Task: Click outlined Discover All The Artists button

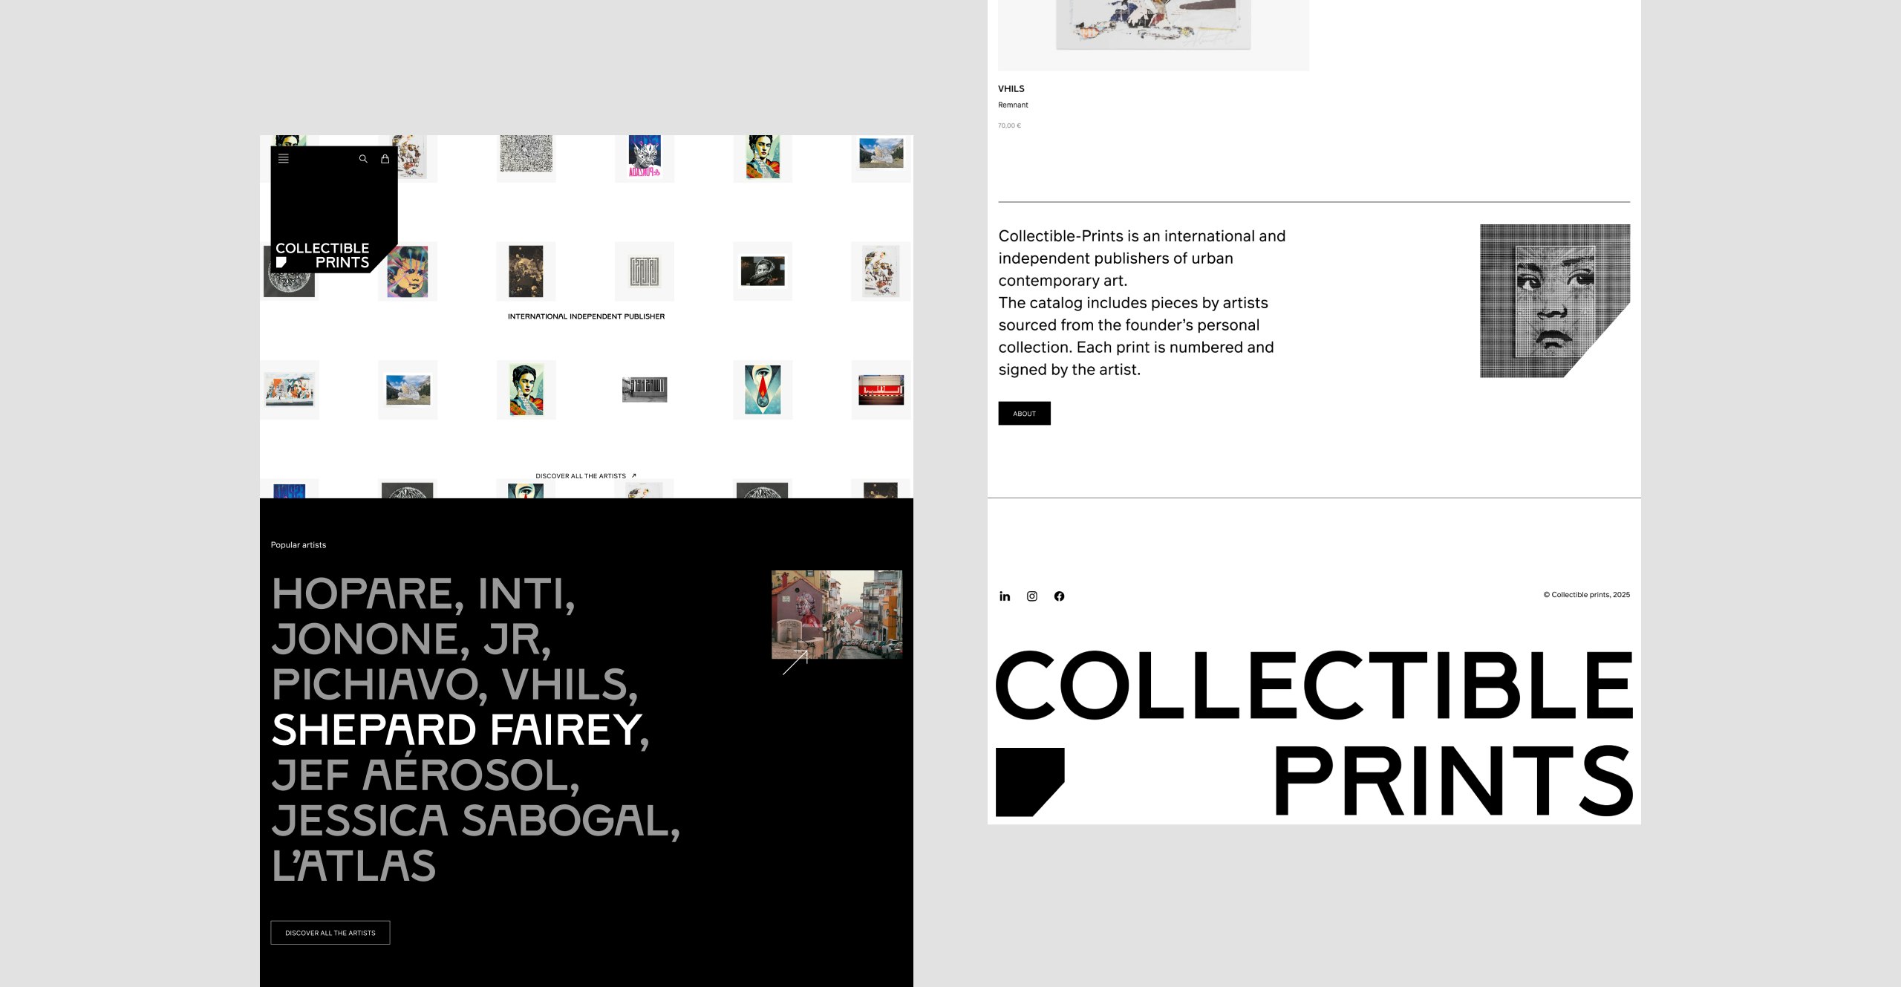Action: point(330,932)
